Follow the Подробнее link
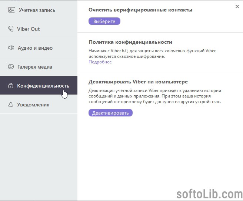 pos(100,62)
